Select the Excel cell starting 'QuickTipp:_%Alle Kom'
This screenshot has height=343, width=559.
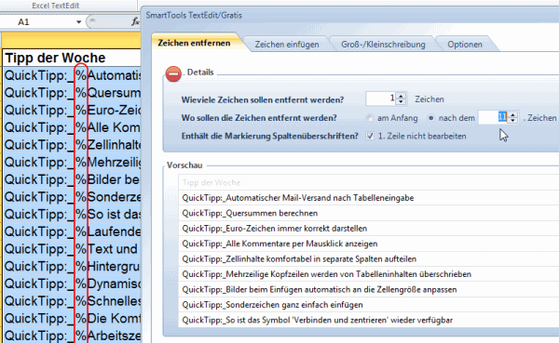[72, 127]
